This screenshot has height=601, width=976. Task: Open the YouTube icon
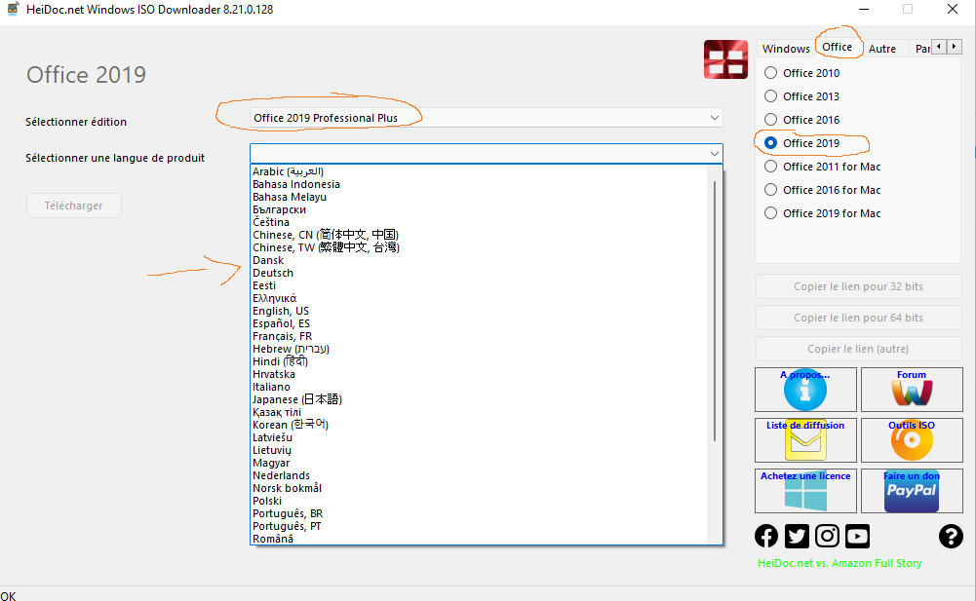click(x=857, y=536)
